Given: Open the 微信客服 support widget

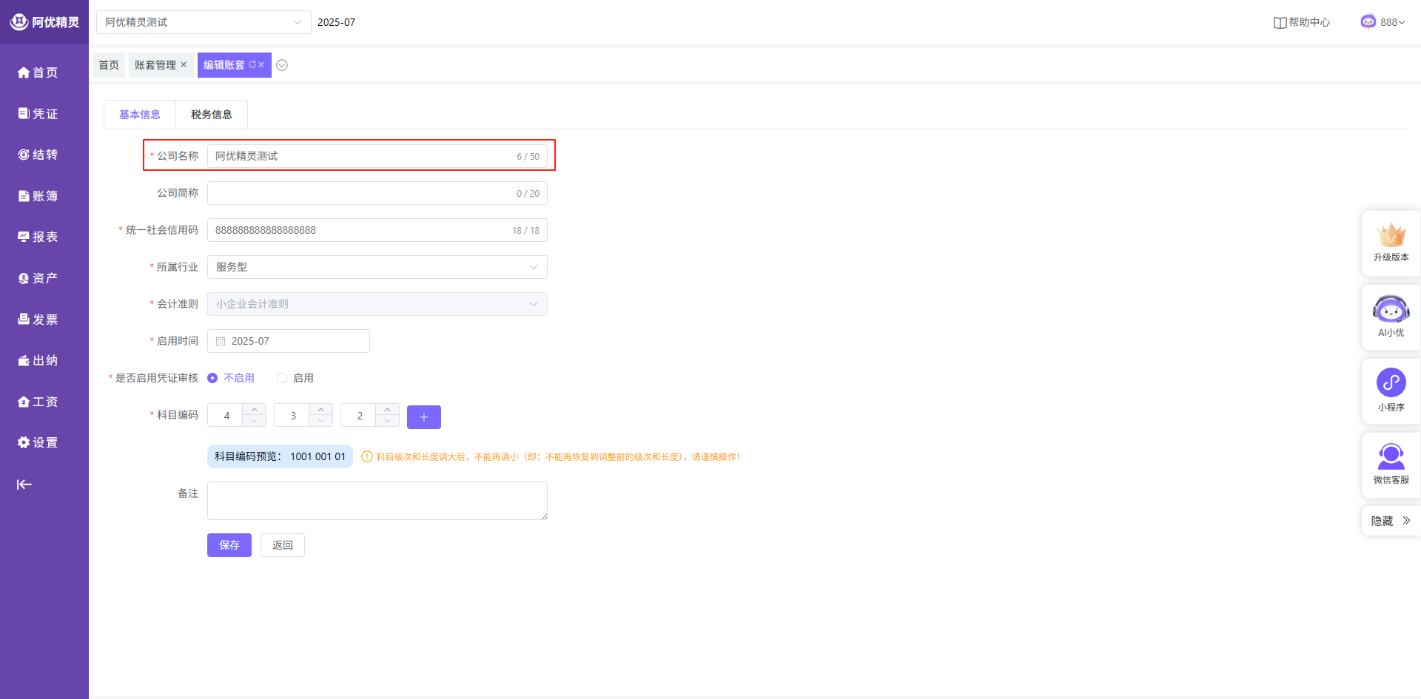Looking at the screenshot, I should [1391, 464].
